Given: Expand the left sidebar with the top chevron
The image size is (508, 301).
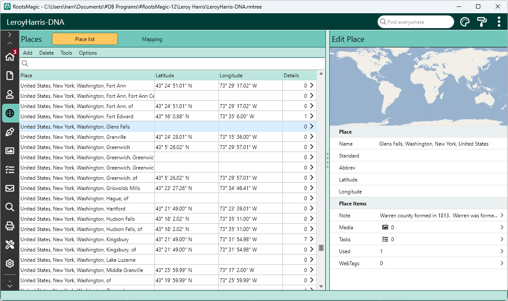Looking at the screenshot, I should click(x=10, y=35).
